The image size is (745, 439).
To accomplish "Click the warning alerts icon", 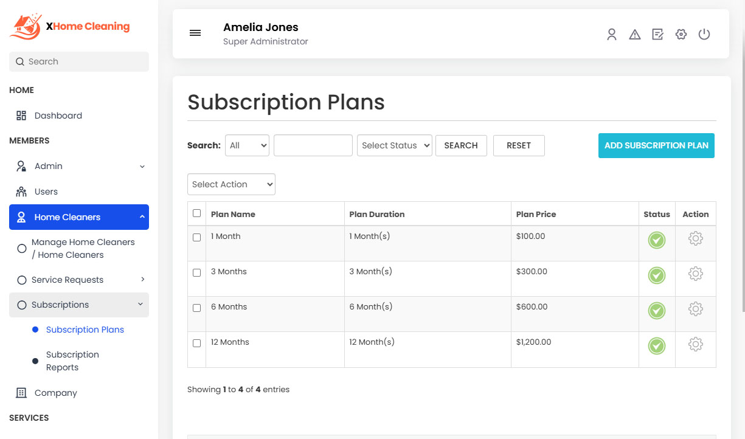I will [634, 35].
